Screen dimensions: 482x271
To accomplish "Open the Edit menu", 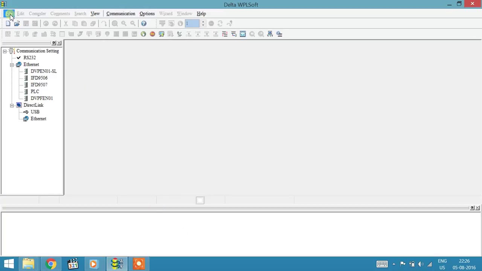I will (x=20, y=14).
